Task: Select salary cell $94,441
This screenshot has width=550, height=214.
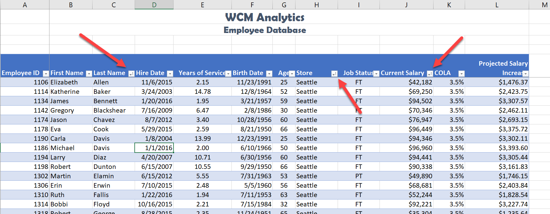Action: click(x=407, y=157)
